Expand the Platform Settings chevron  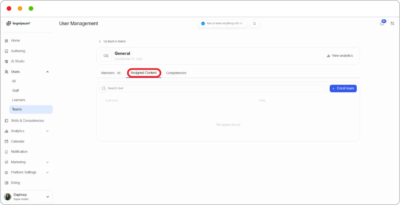[x=47, y=173]
